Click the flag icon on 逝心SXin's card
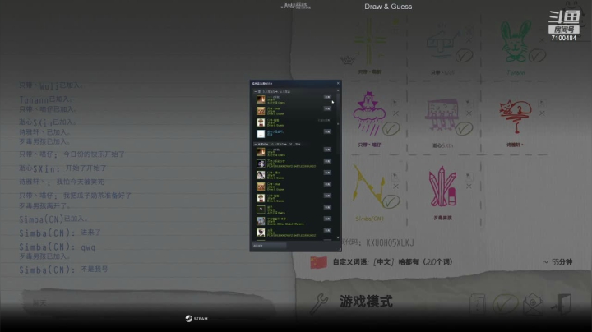The width and height of the screenshot is (592, 332). (468, 103)
